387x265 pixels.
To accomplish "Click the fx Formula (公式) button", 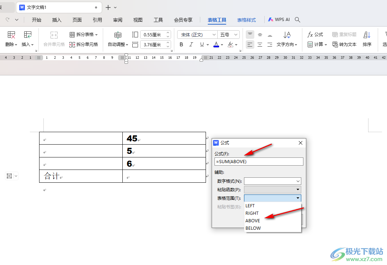I will (315, 34).
